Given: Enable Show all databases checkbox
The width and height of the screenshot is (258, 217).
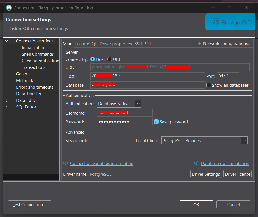Looking at the screenshot, I should click(209, 85).
